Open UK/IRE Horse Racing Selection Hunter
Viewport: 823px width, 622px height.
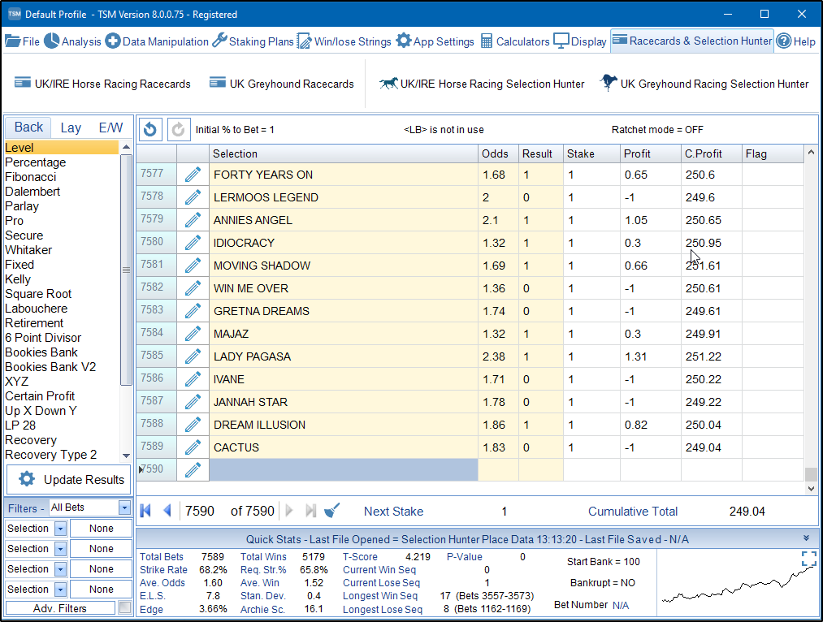click(482, 84)
